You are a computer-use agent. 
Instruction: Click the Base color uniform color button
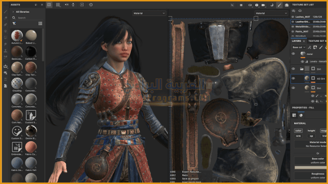pyautogui.click(x=311, y=161)
